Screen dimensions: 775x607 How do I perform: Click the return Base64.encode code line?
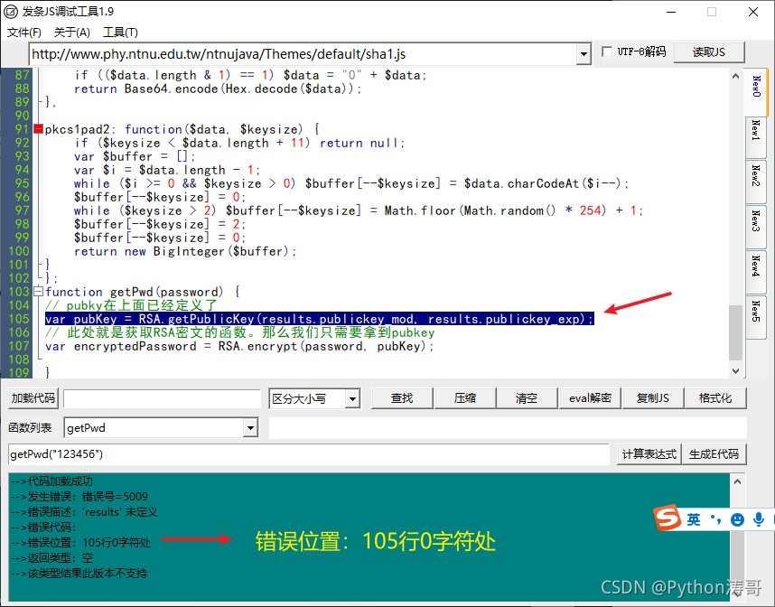(x=218, y=89)
